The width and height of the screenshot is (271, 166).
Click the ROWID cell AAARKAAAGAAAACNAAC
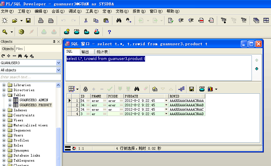[x=187, y=109]
